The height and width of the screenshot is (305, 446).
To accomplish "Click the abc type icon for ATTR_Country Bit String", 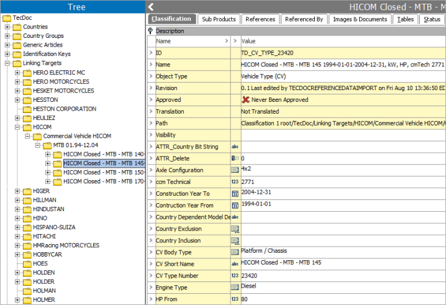I will click(235, 147).
